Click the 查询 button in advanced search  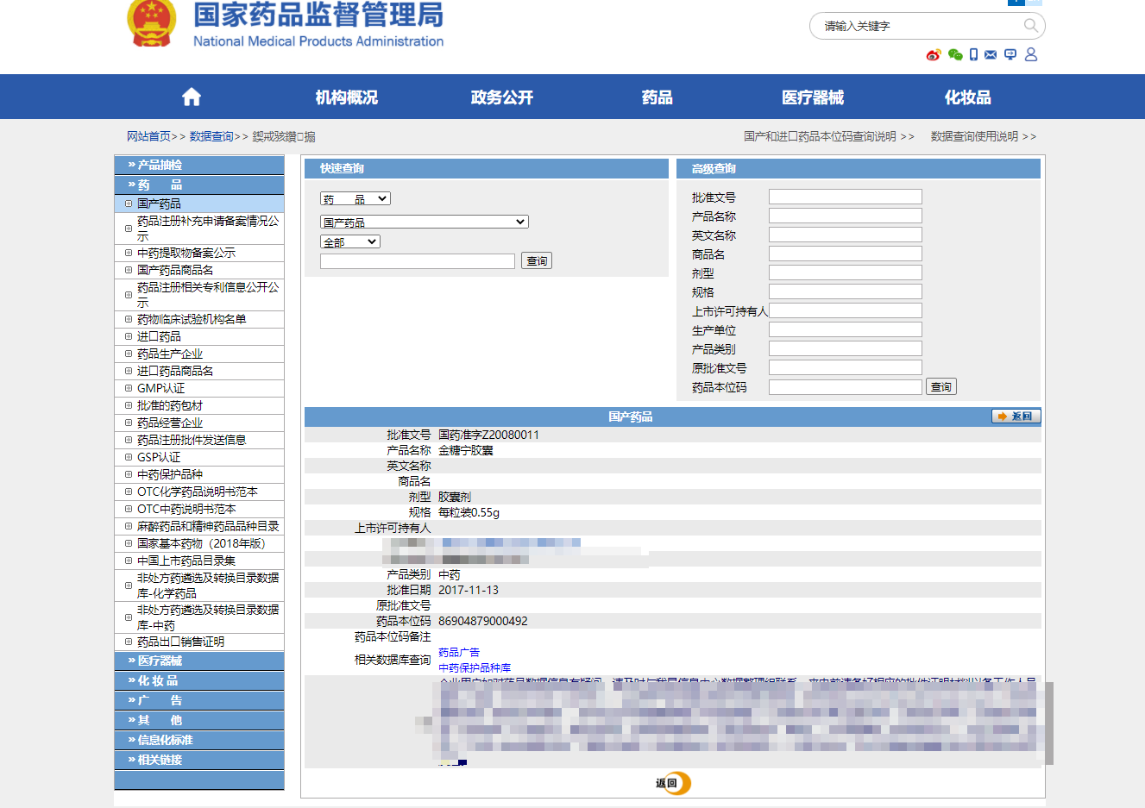pyautogui.click(x=940, y=385)
